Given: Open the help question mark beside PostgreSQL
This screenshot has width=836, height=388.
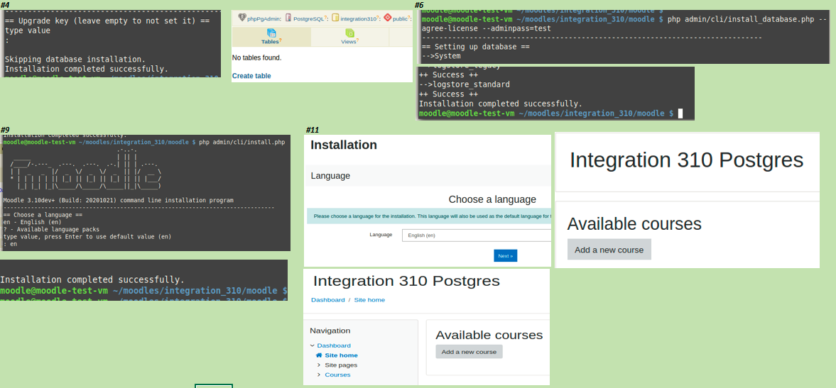Looking at the screenshot, I should pyautogui.click(x=325, y=17).
